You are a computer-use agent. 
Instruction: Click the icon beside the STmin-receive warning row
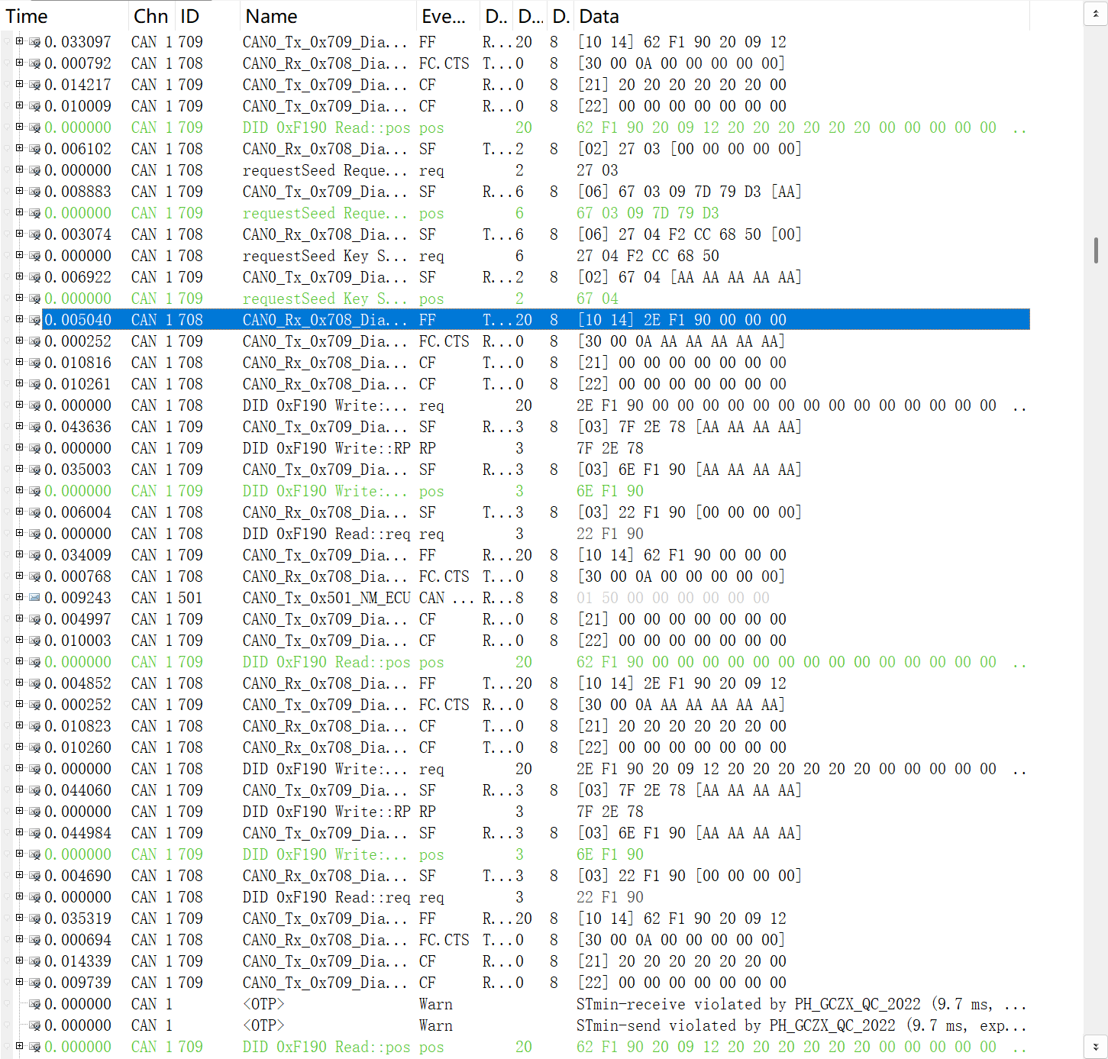[34, 1004]
